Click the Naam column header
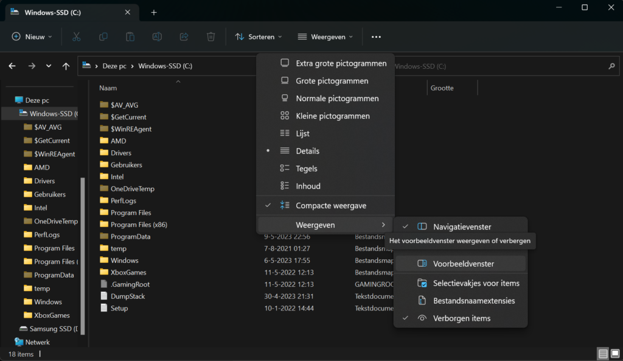 [108, 88]
